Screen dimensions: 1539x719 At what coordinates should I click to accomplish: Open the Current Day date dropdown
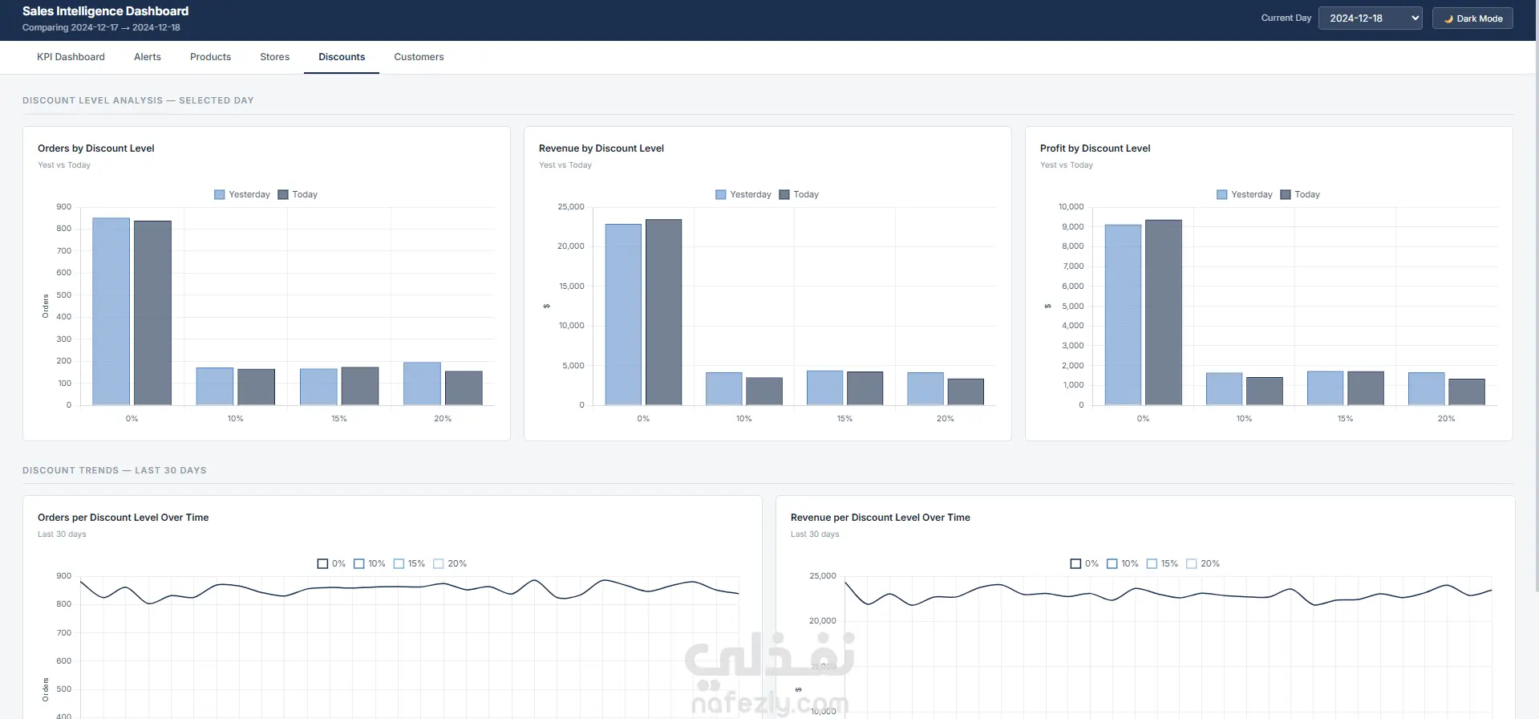(1370, 18)
